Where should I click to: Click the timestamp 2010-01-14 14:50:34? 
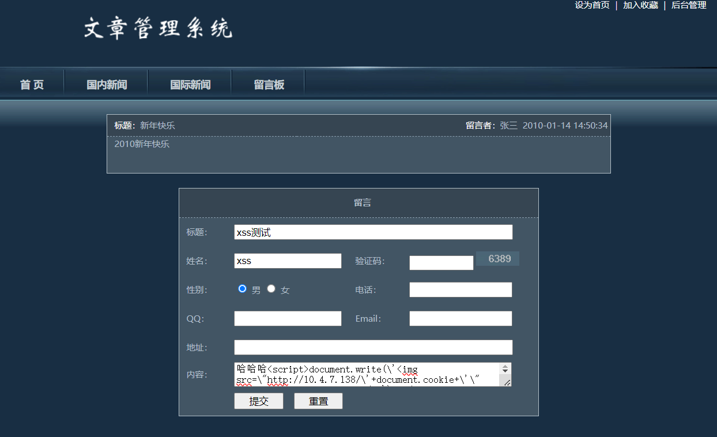565,125
